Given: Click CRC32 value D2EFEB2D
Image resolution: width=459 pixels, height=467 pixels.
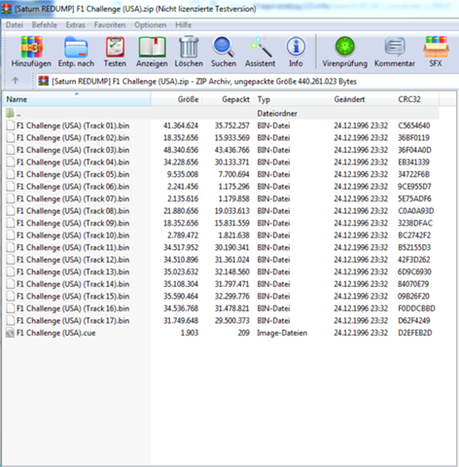Looking at the screenshot, I should pos(415,333).
